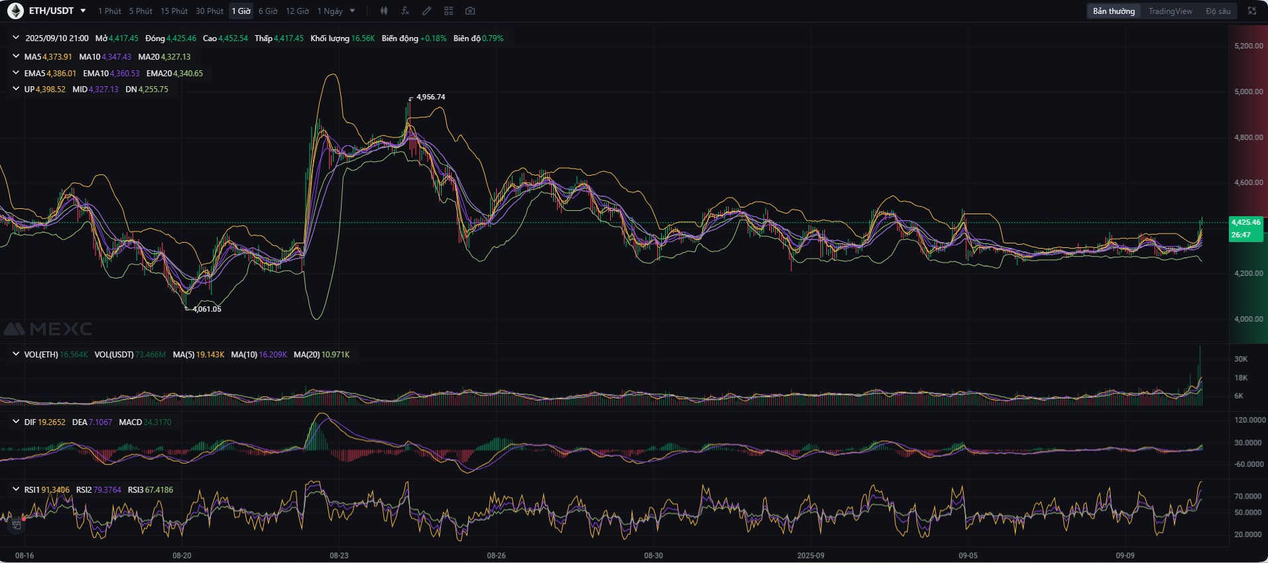Click the MA10 value 4,347.43
Viewport: 1268px width, 563px height.
[117, 57]
